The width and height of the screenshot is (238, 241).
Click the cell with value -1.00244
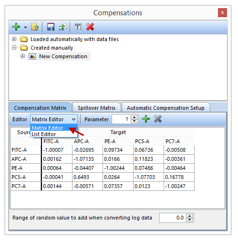(118, 168)
